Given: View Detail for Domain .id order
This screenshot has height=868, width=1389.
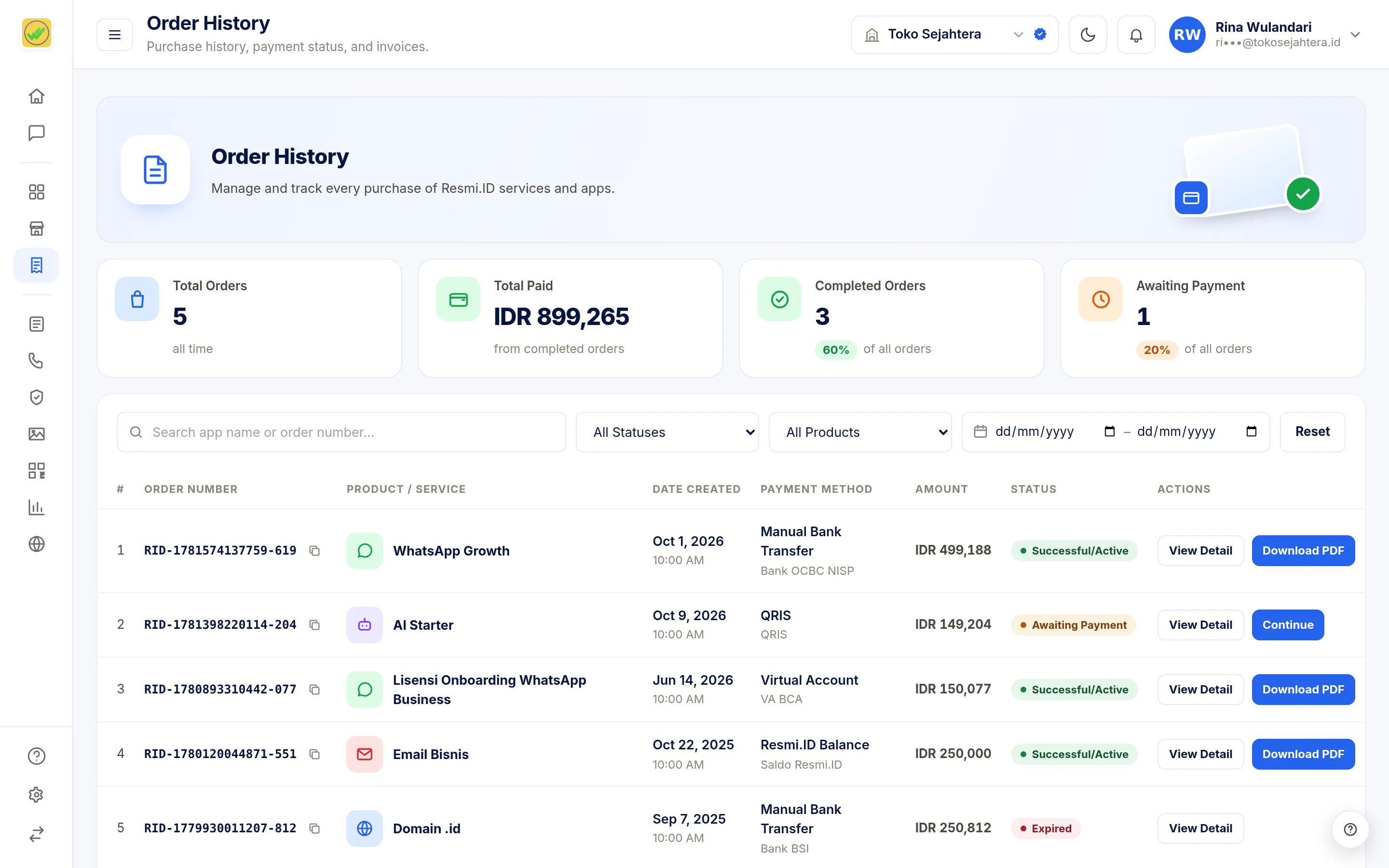Looking at the screenshot, I should coord(1200,828).
